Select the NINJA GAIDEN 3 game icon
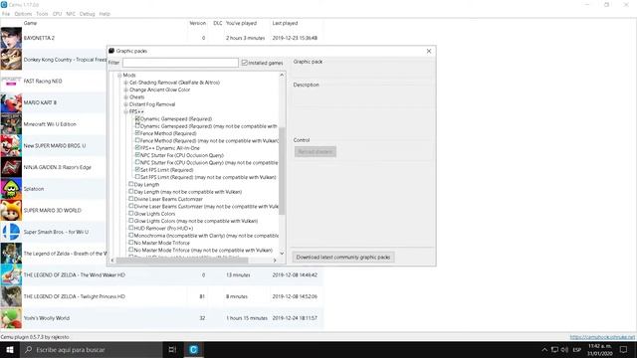 click(11, 167)
